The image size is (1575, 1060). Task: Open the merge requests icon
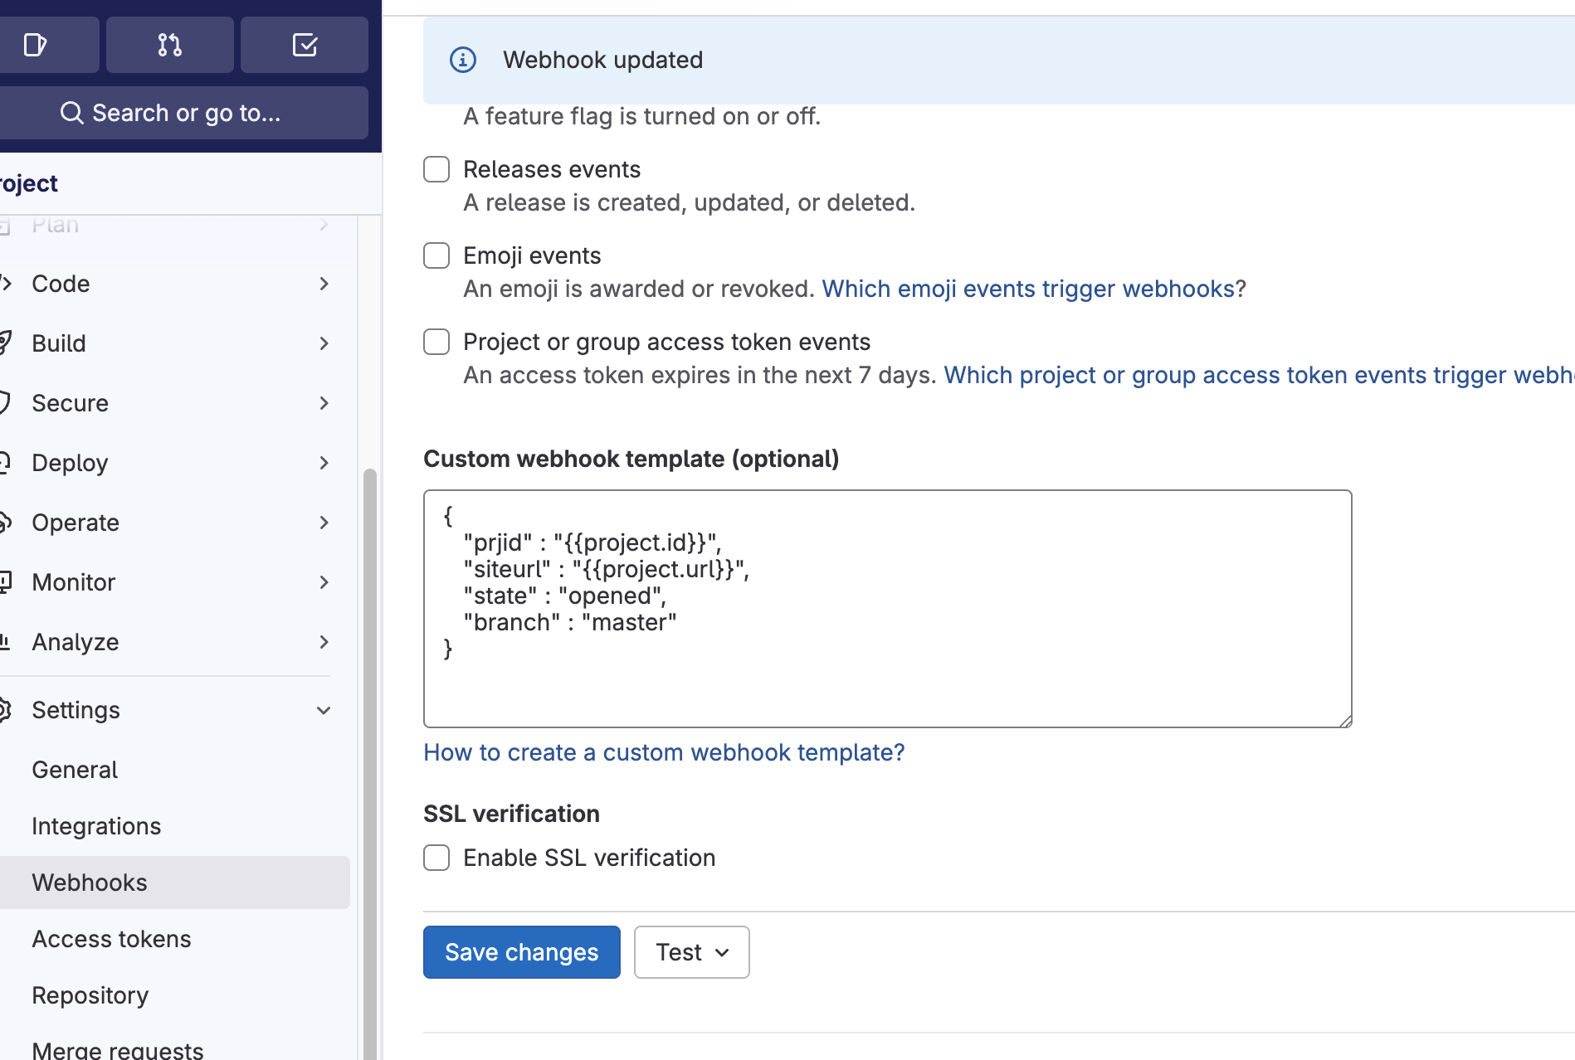170,45
